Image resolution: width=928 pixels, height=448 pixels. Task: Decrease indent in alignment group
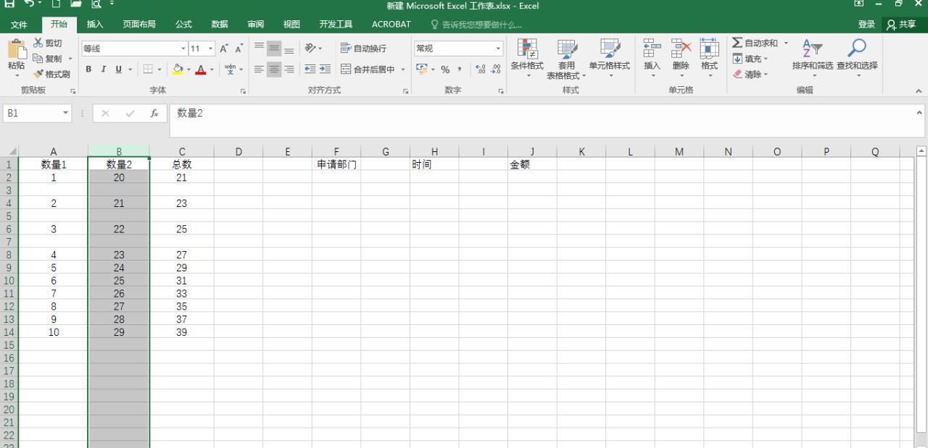[310, 69]
